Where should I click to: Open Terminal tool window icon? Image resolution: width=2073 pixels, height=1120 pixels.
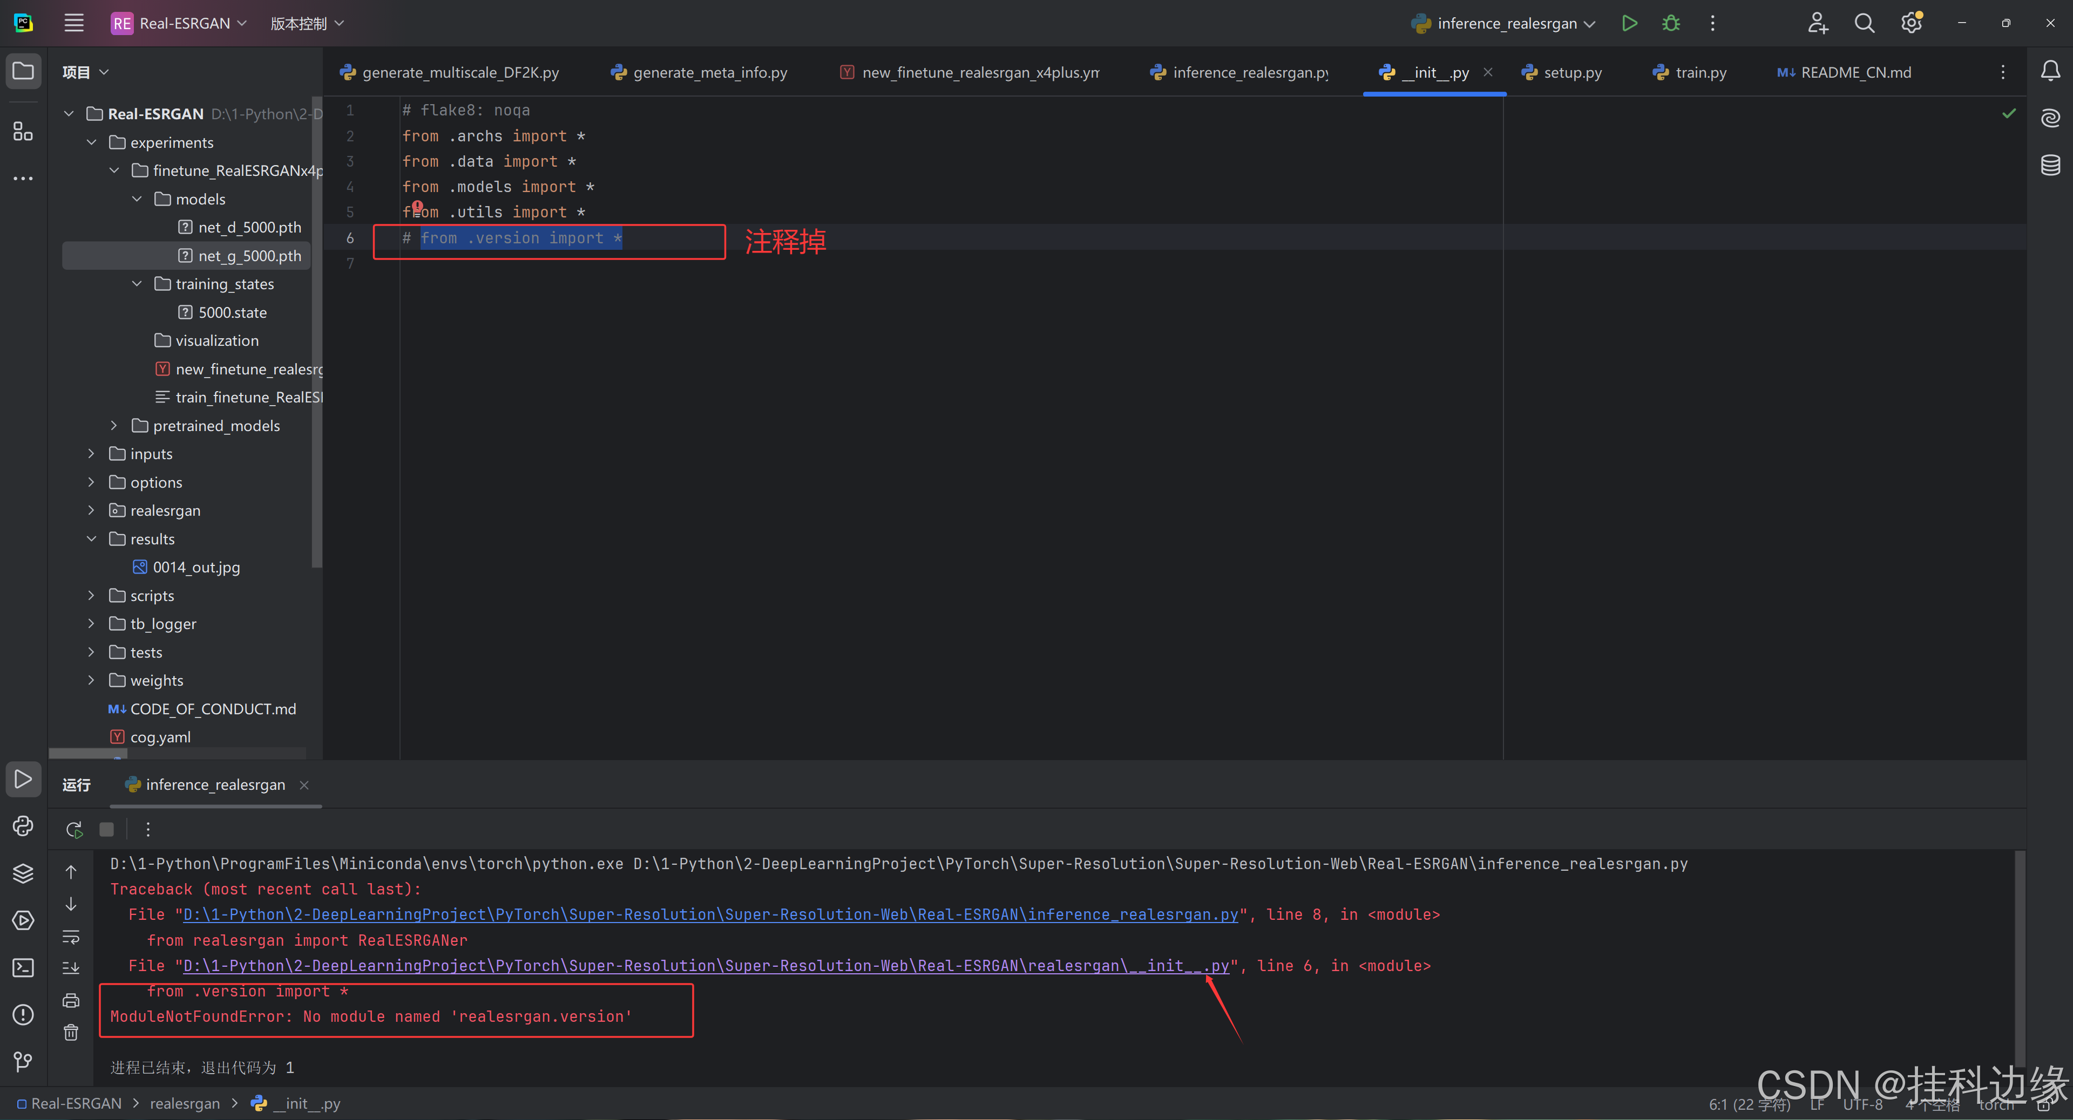pyautogui.click(x=23, y=967)
